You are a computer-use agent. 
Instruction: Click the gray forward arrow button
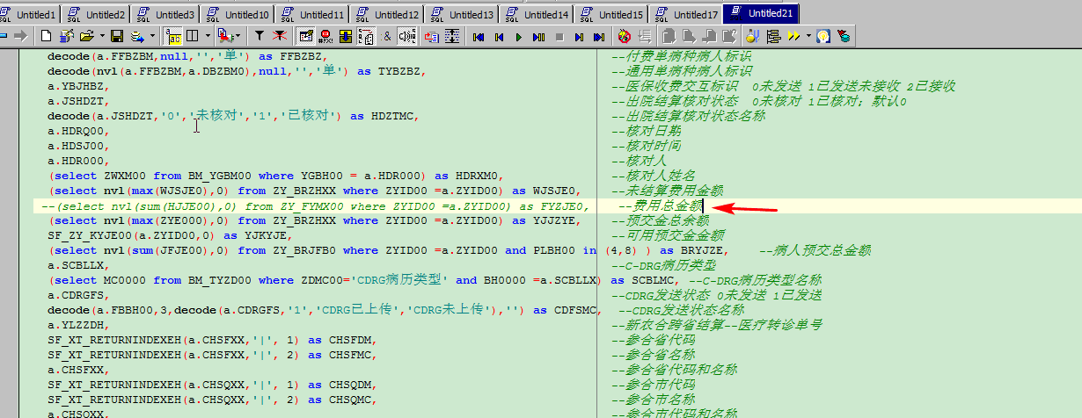click(21, 36)
